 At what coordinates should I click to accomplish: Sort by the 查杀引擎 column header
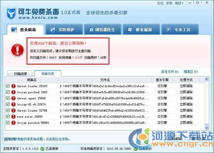(162, 80)
